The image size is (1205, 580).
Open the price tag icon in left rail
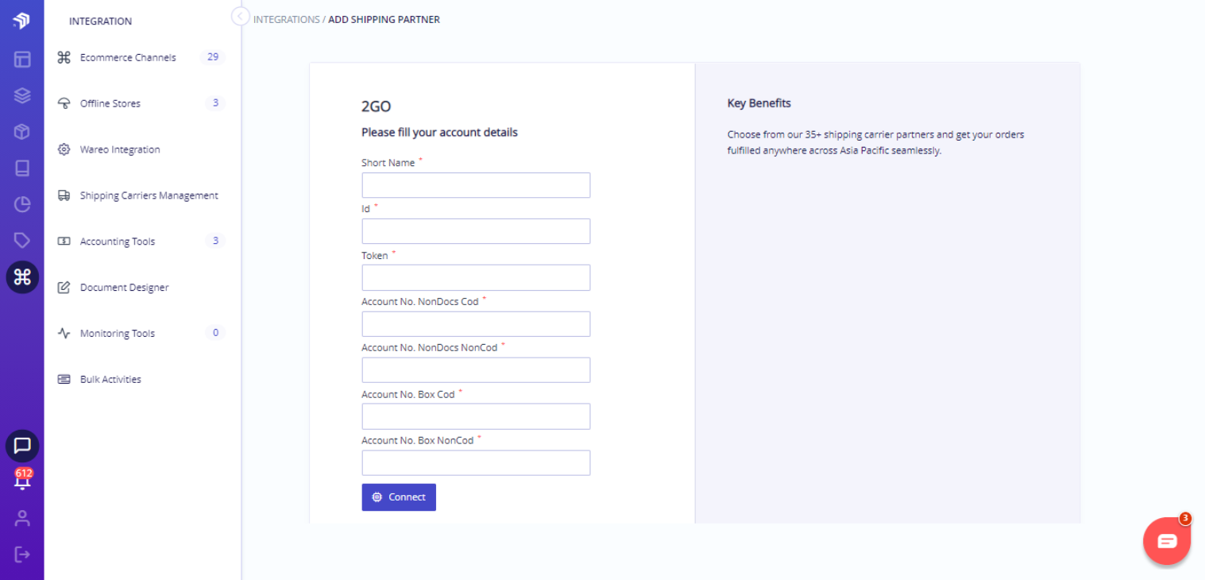tap(22, 240)
